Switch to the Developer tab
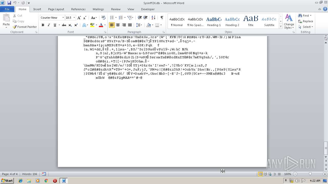Screen dimensions: 328x184 point(148,9)
